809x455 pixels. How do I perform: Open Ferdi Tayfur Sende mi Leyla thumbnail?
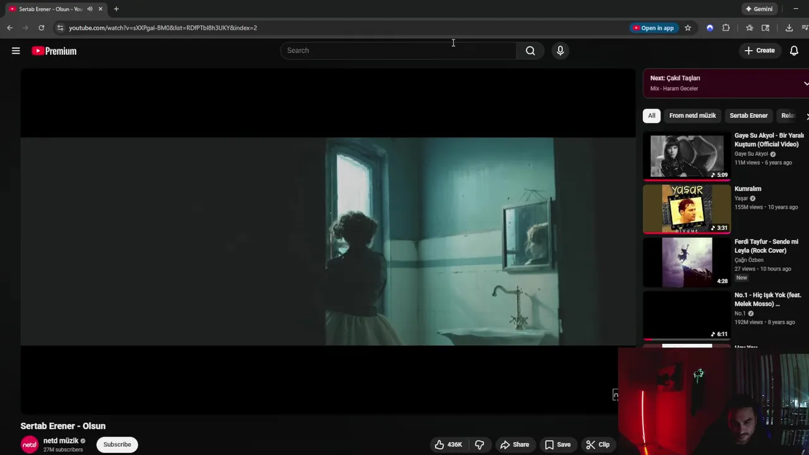coord(687,262)
